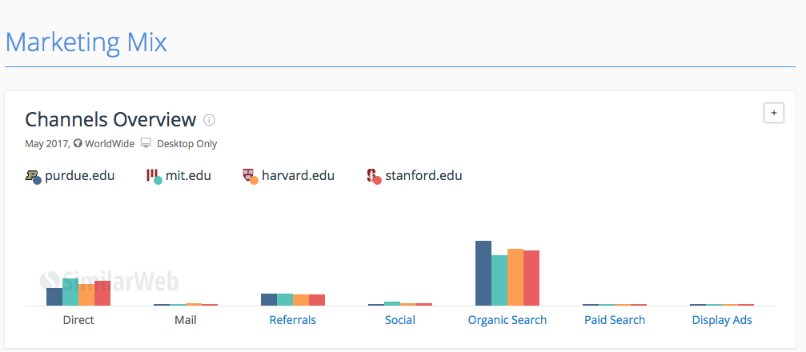Click the Mail channel label
Image resolution: width=806 pixels, height=352 pixels.
point(186,320)
